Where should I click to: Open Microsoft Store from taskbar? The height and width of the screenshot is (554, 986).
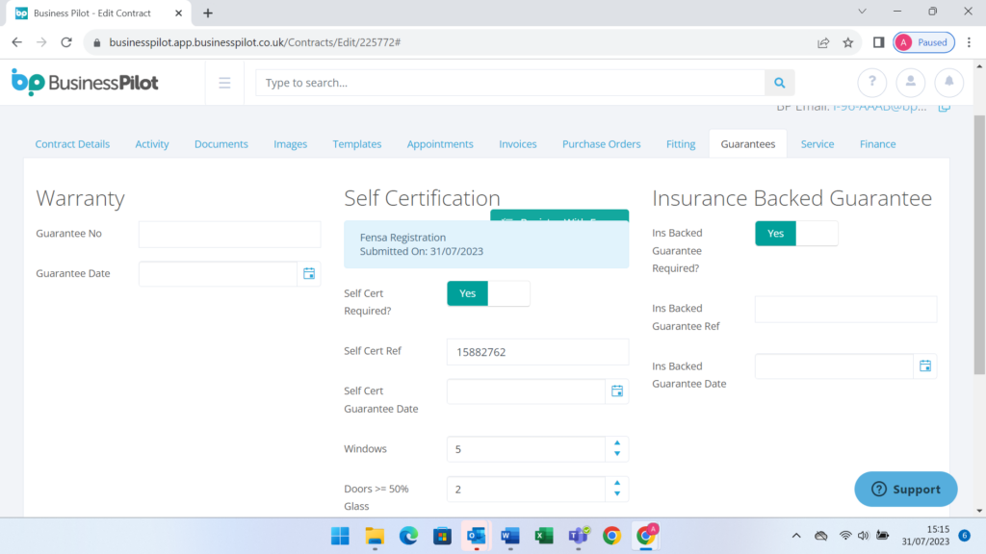442,536
